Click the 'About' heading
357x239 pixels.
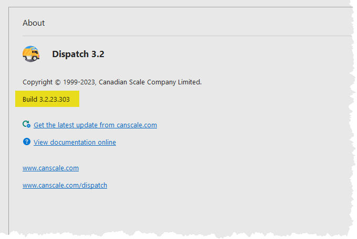(34, 23)
